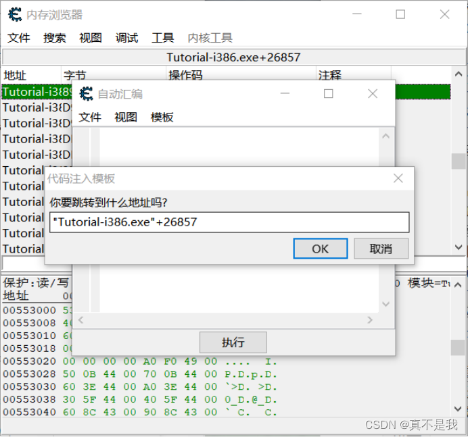The width and height of the screenshot is (468, 437).
Task: Open the 模板 menu in the 自动汇编 window
Action: click(162, 117)
